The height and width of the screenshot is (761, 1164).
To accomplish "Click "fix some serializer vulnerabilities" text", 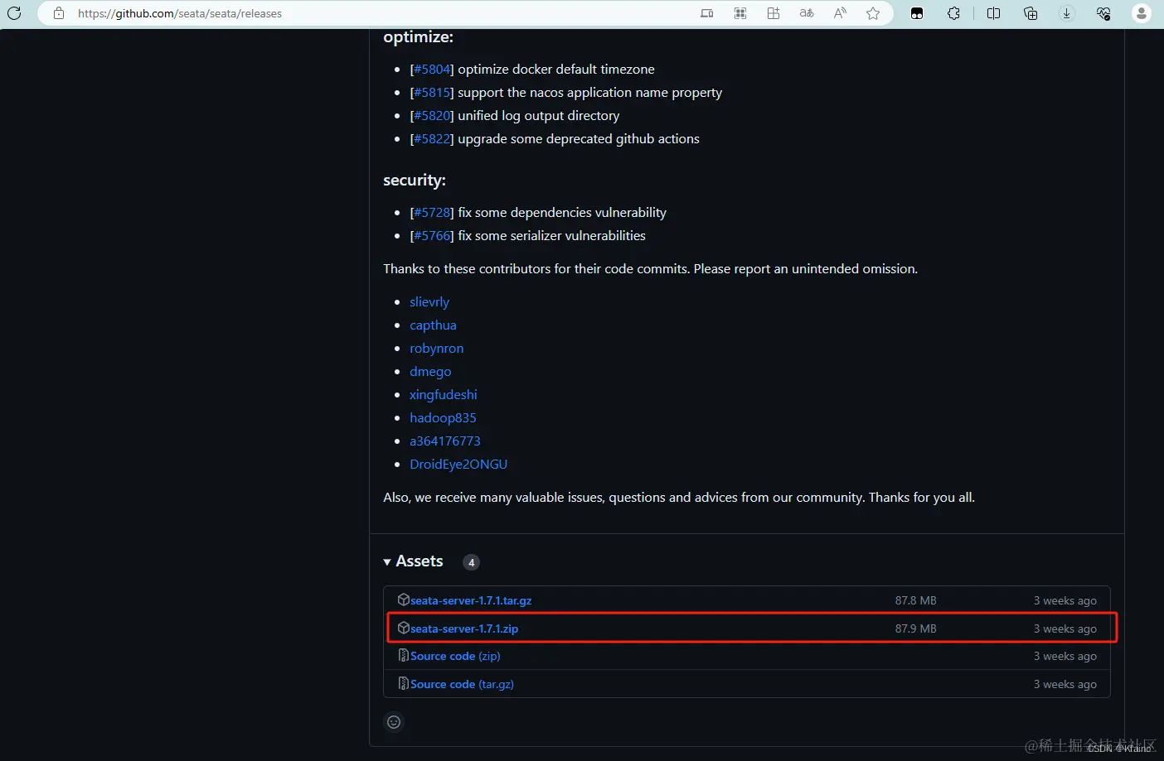I will (x=552, y=236).
